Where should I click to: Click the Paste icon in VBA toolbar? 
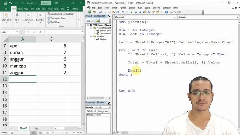113,12
